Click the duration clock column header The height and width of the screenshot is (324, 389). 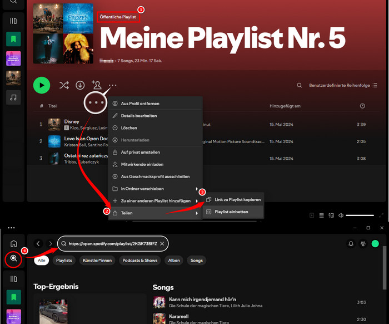[362, 106]
